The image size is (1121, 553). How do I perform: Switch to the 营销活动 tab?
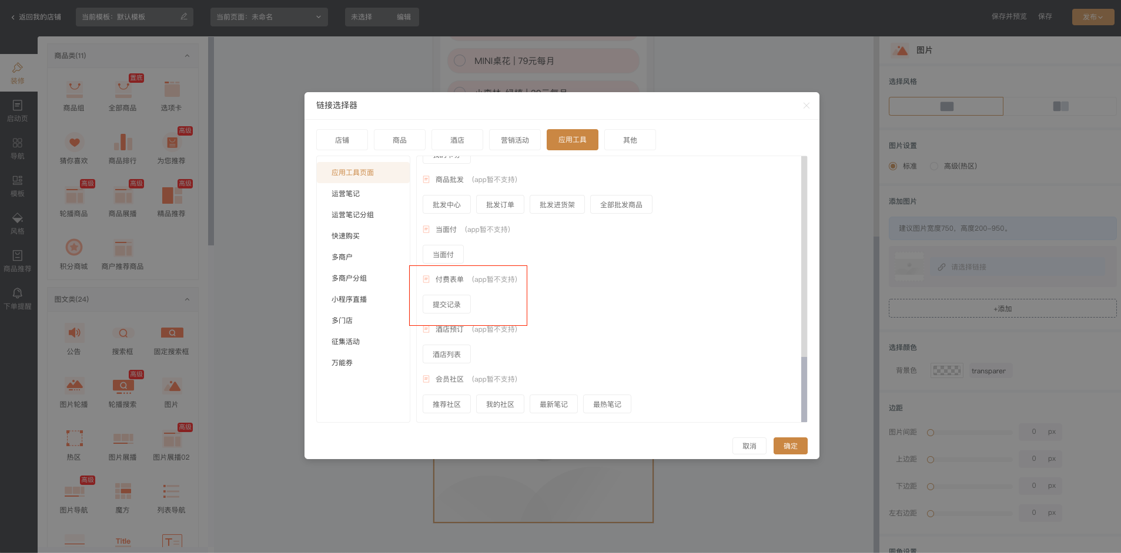515,140
